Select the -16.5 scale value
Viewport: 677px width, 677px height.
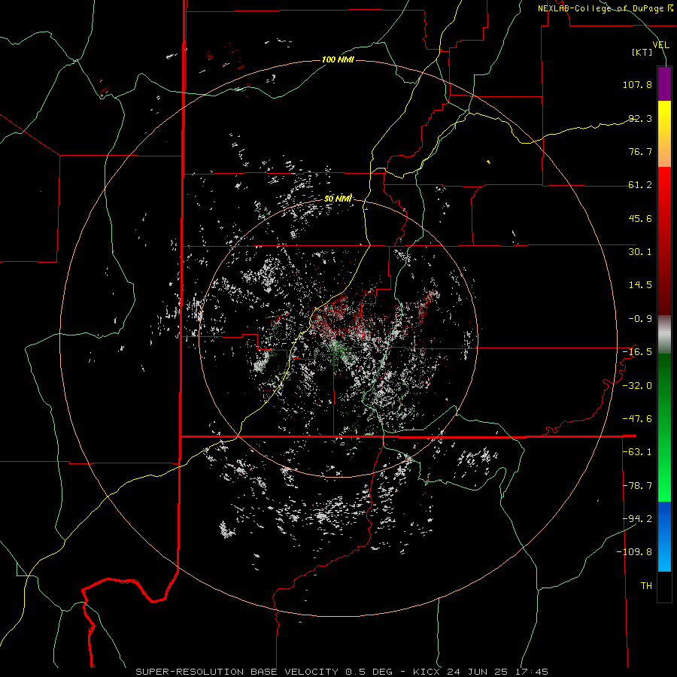tap(637, 352)
